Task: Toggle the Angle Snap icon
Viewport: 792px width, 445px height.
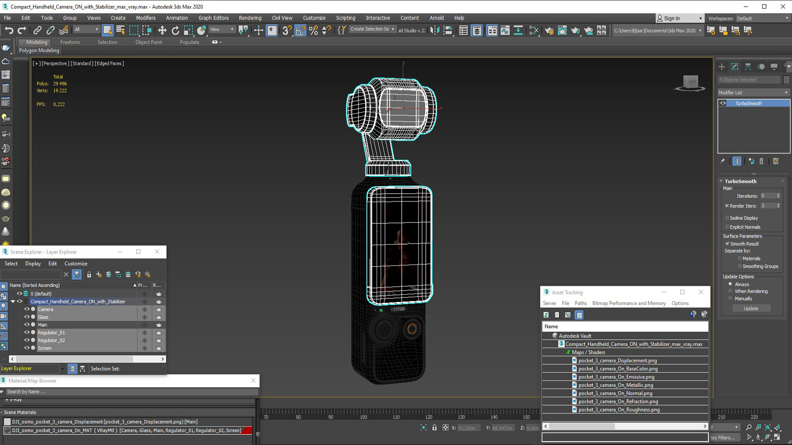Action: (300, 30)
